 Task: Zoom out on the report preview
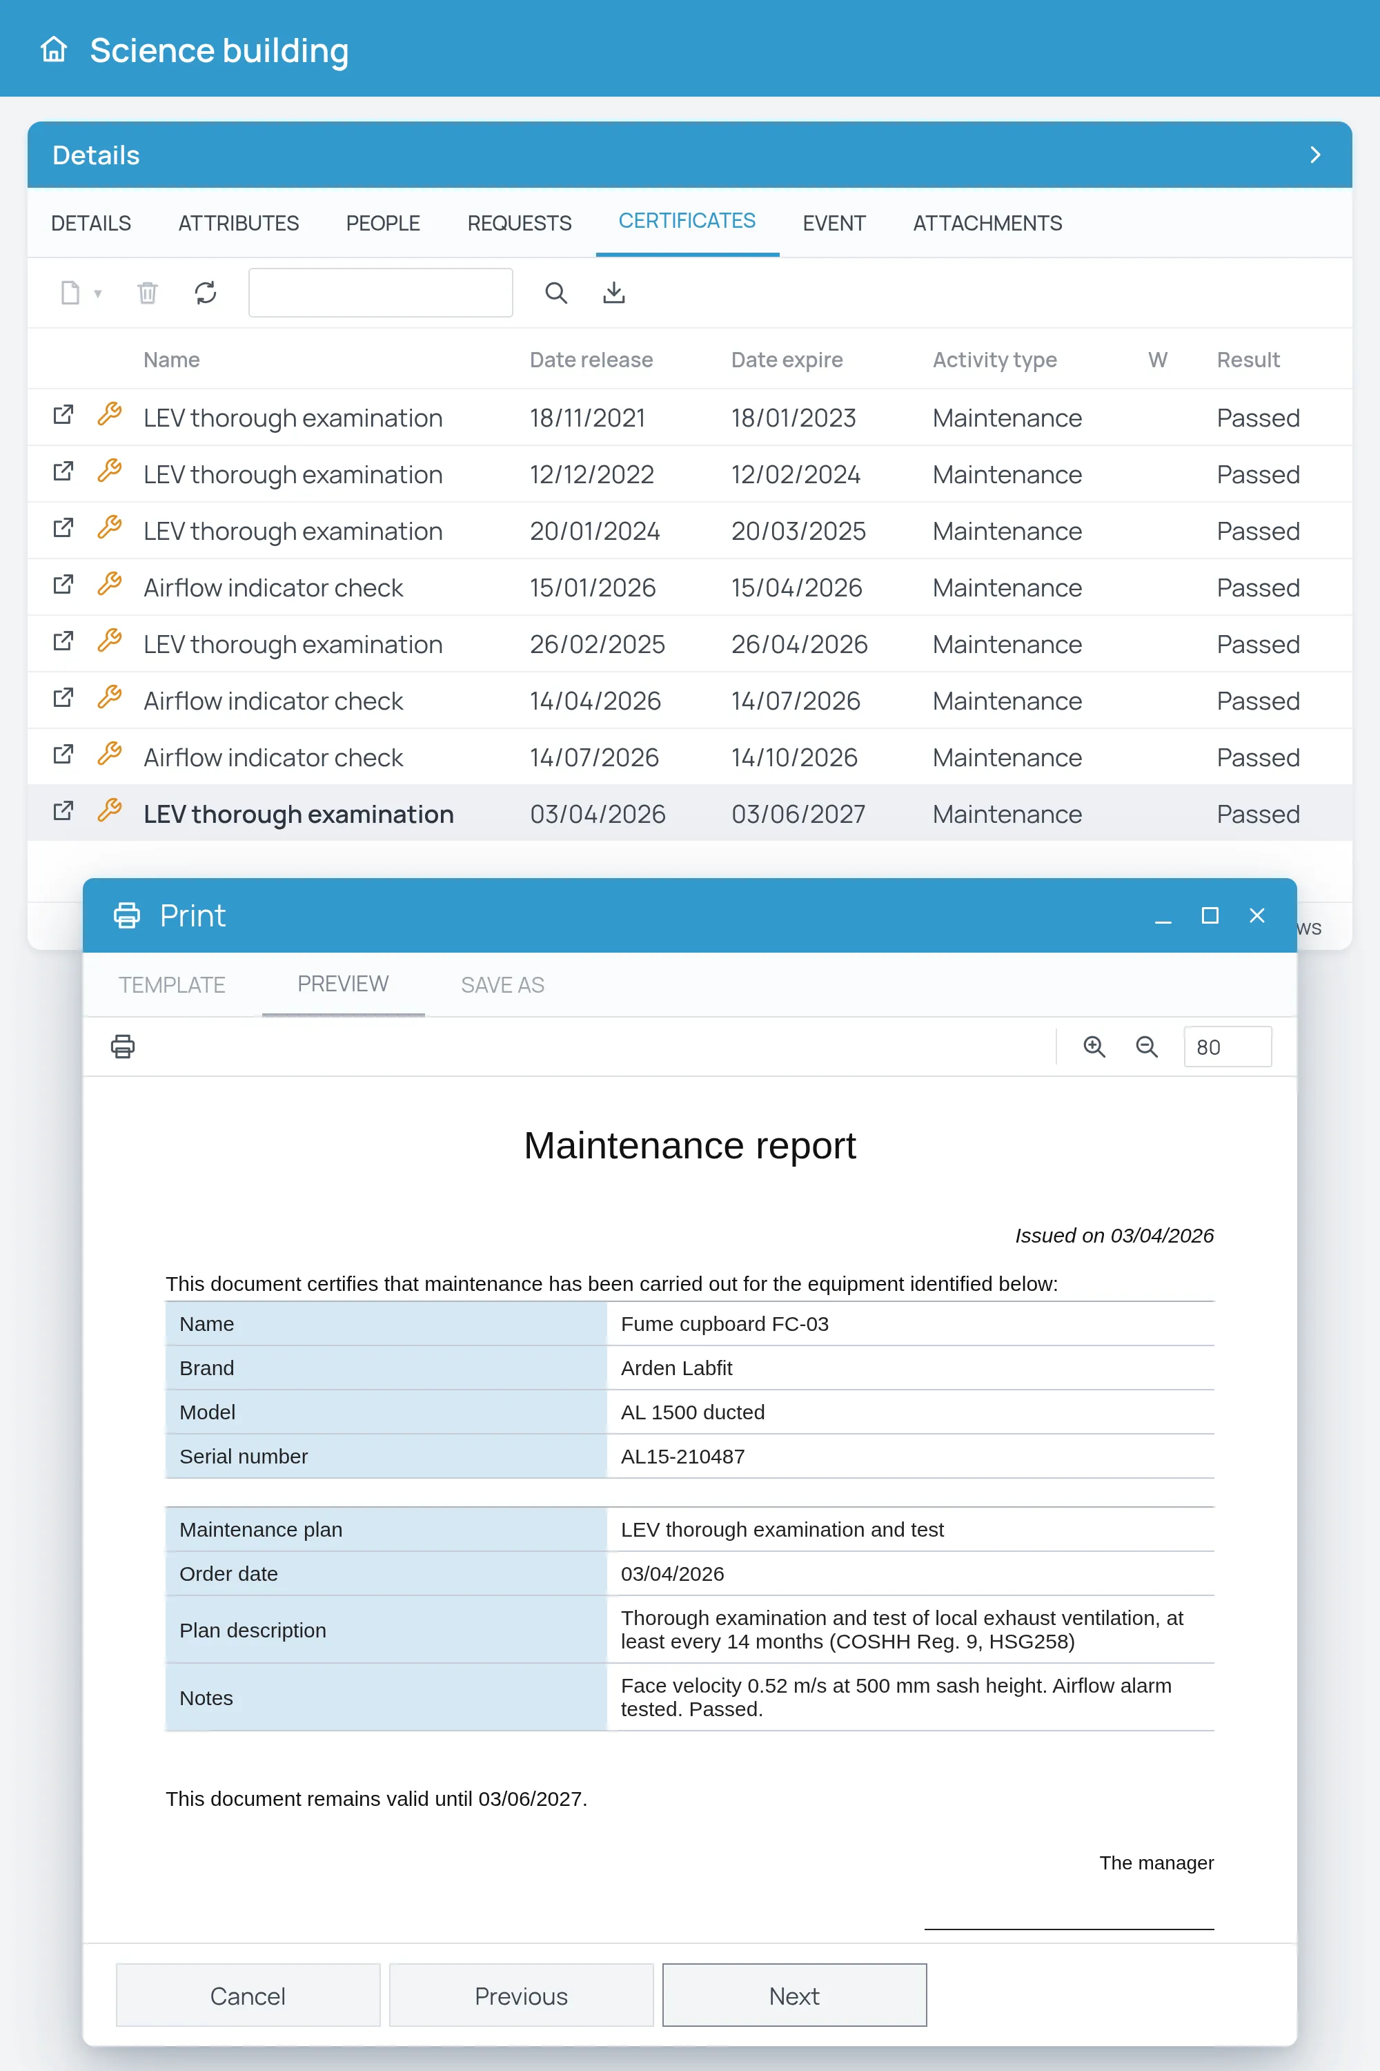click(x=1146, y=1046)
